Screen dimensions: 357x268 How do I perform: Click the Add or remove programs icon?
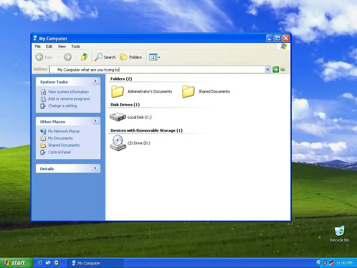(x=43, y=99)
